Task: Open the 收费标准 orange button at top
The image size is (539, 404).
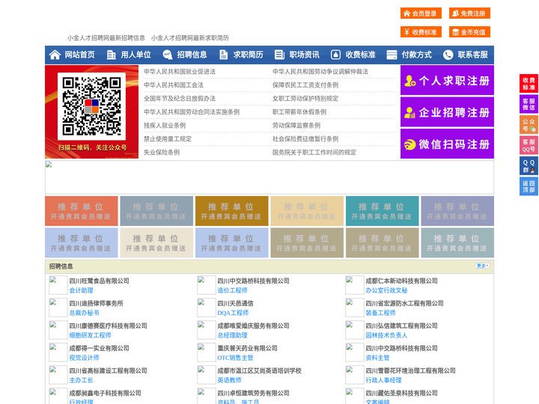Action: click(x=421, y=32)
